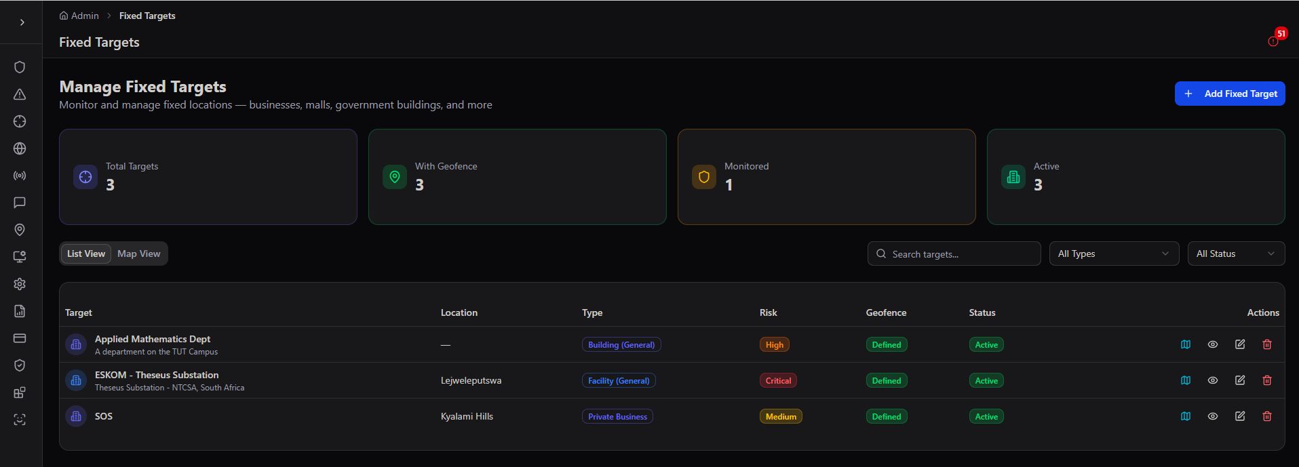The height and width of the screenshot is (467, 1299).
Task: Open the globe icon in sidebar
Action: (x=20, y=148)
